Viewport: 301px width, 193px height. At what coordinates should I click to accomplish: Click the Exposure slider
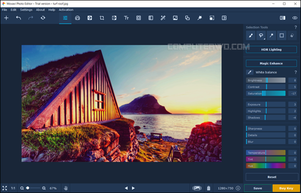point(266,104)
